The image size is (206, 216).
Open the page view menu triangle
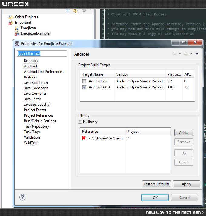[197, 54]
